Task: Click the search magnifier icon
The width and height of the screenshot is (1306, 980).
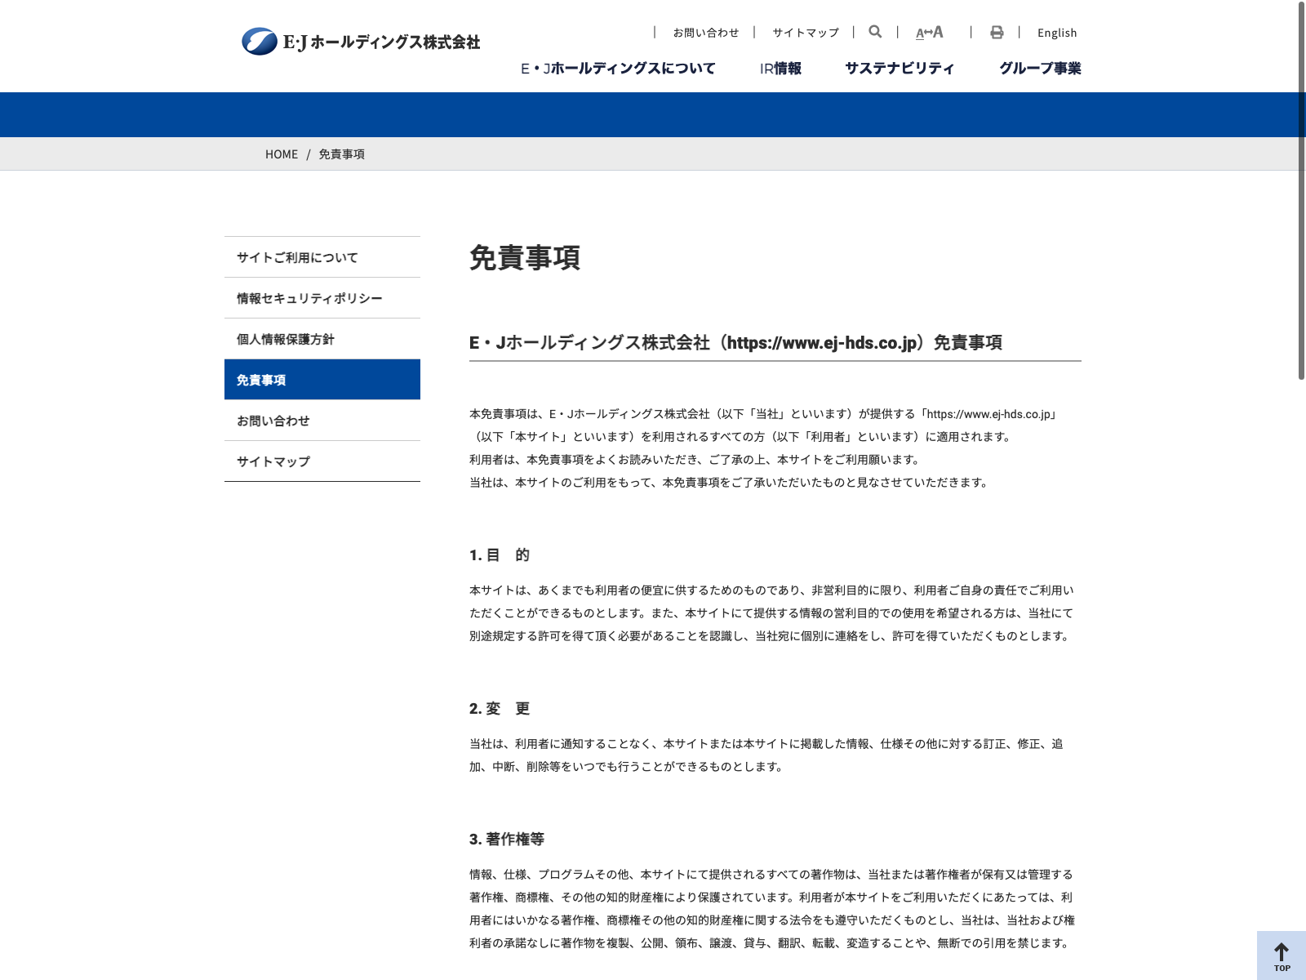Action: (x=875, y=32)
